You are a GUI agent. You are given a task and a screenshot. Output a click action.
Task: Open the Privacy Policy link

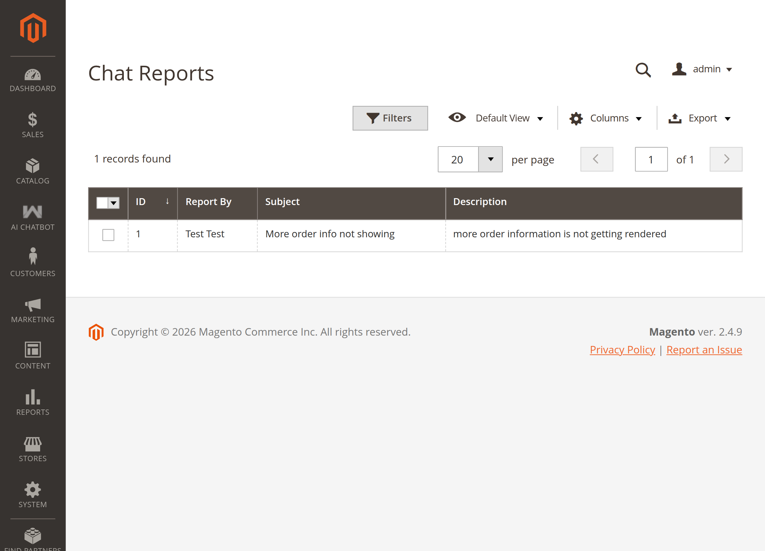point(622,350)
